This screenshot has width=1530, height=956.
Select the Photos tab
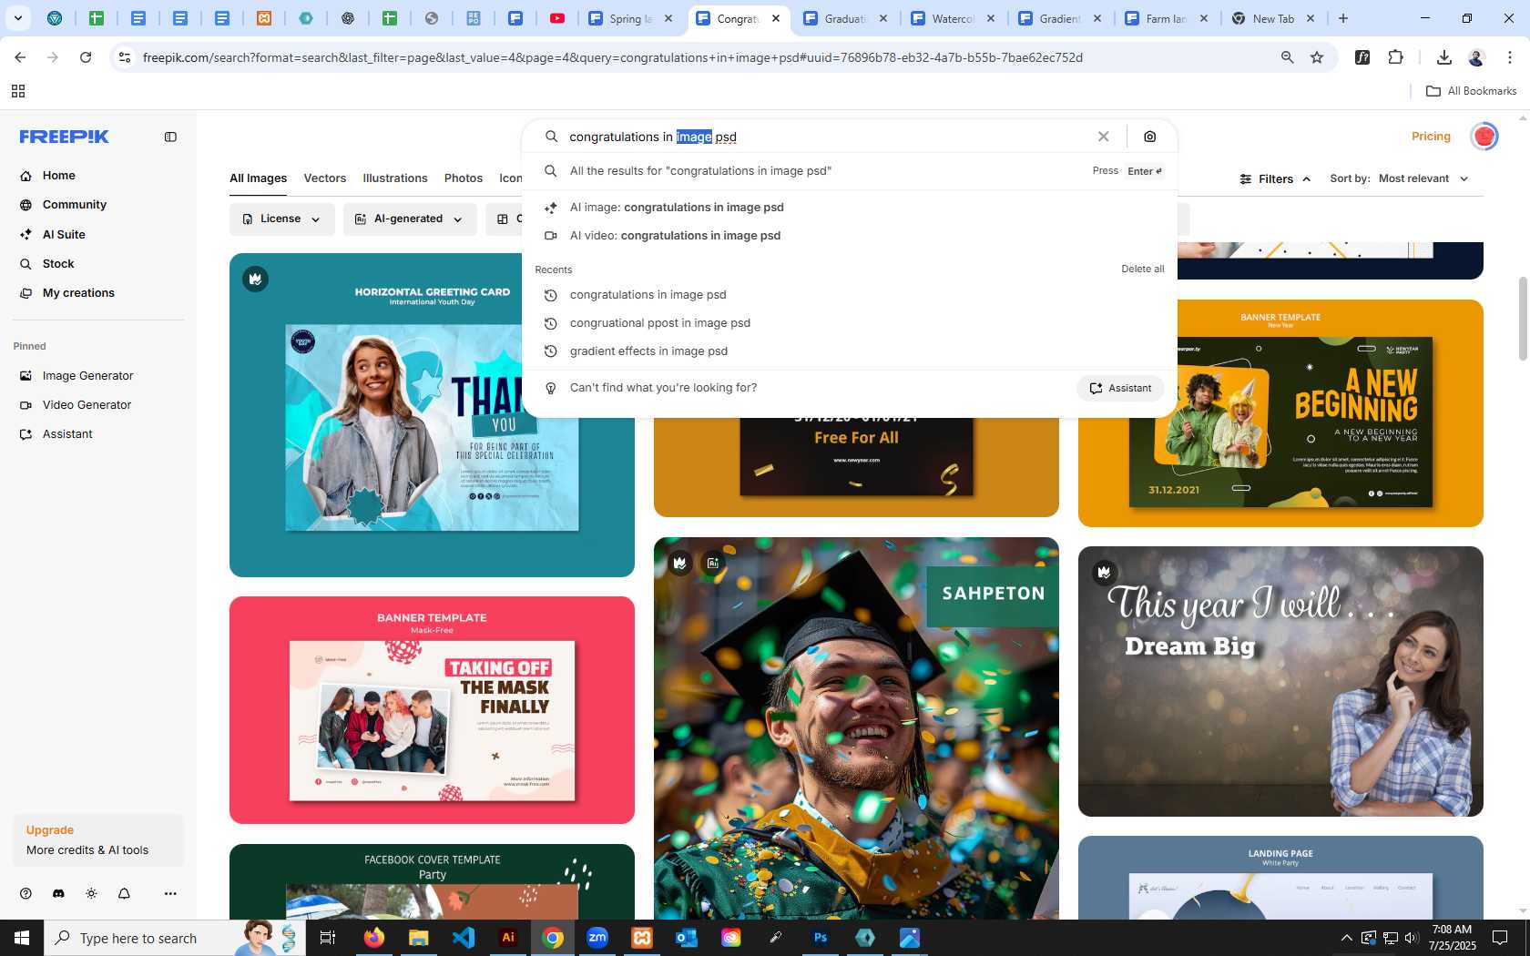click(464, 178)
